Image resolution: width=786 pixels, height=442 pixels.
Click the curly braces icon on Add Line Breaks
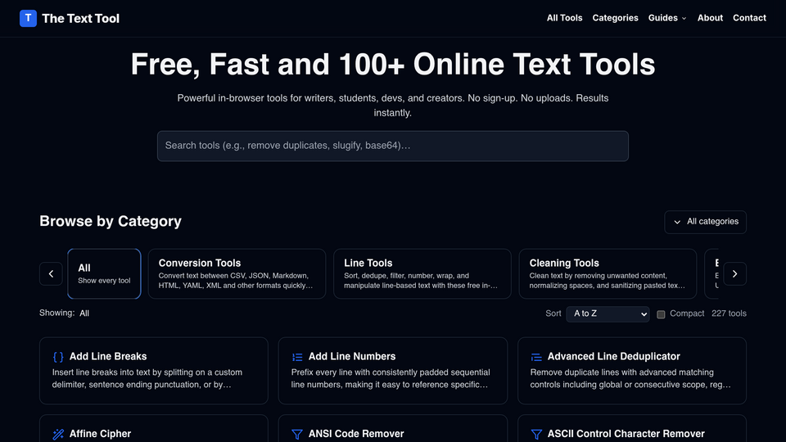[x=58, y=357]
